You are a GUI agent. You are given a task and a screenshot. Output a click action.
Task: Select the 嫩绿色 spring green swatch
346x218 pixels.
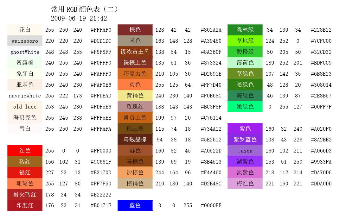[x=245, y=107]
